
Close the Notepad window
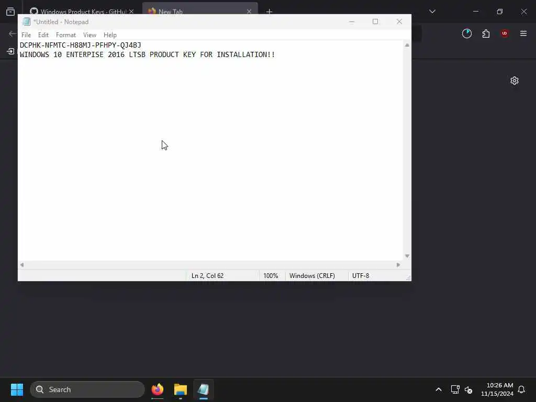[399, 21]
